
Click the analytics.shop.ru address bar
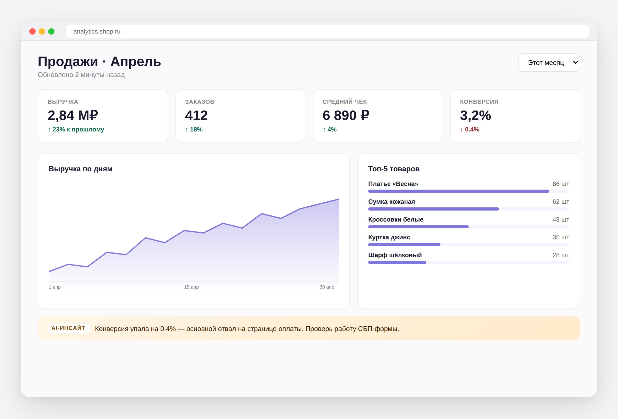tap(327, 31)
